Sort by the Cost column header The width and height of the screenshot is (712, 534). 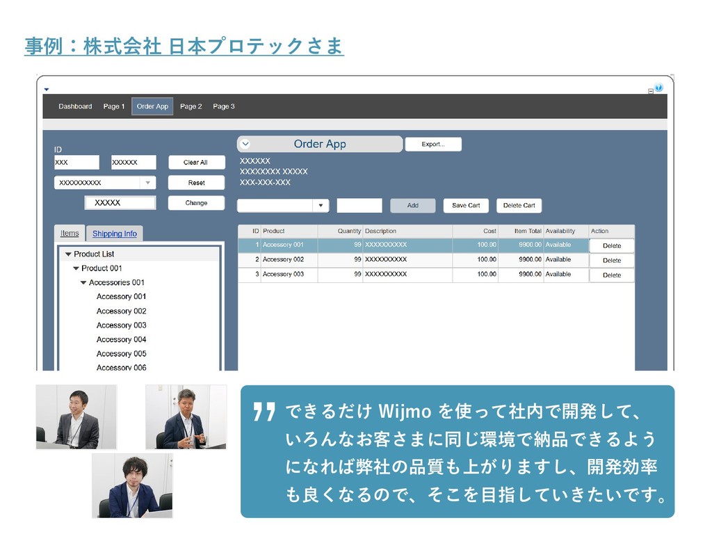tap(475, 231)
